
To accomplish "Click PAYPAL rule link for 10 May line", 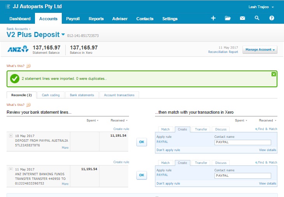I will pyautogui.click(x=162, y=142).
